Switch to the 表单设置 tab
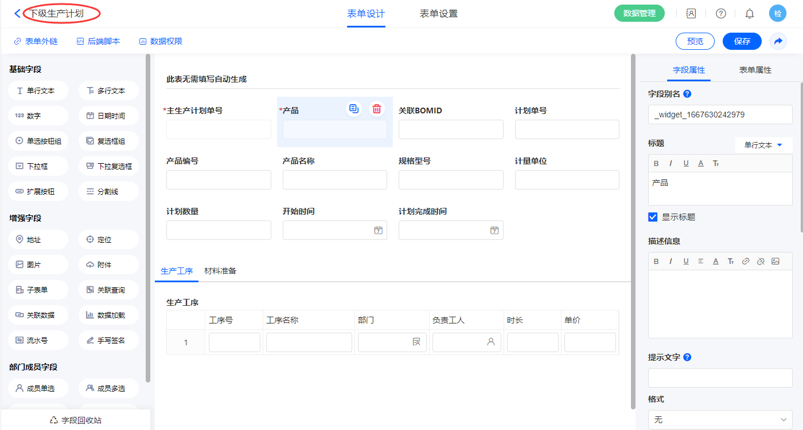803x430 pixels. coord(439,14)
